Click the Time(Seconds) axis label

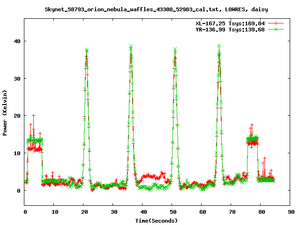coord(156,221)
